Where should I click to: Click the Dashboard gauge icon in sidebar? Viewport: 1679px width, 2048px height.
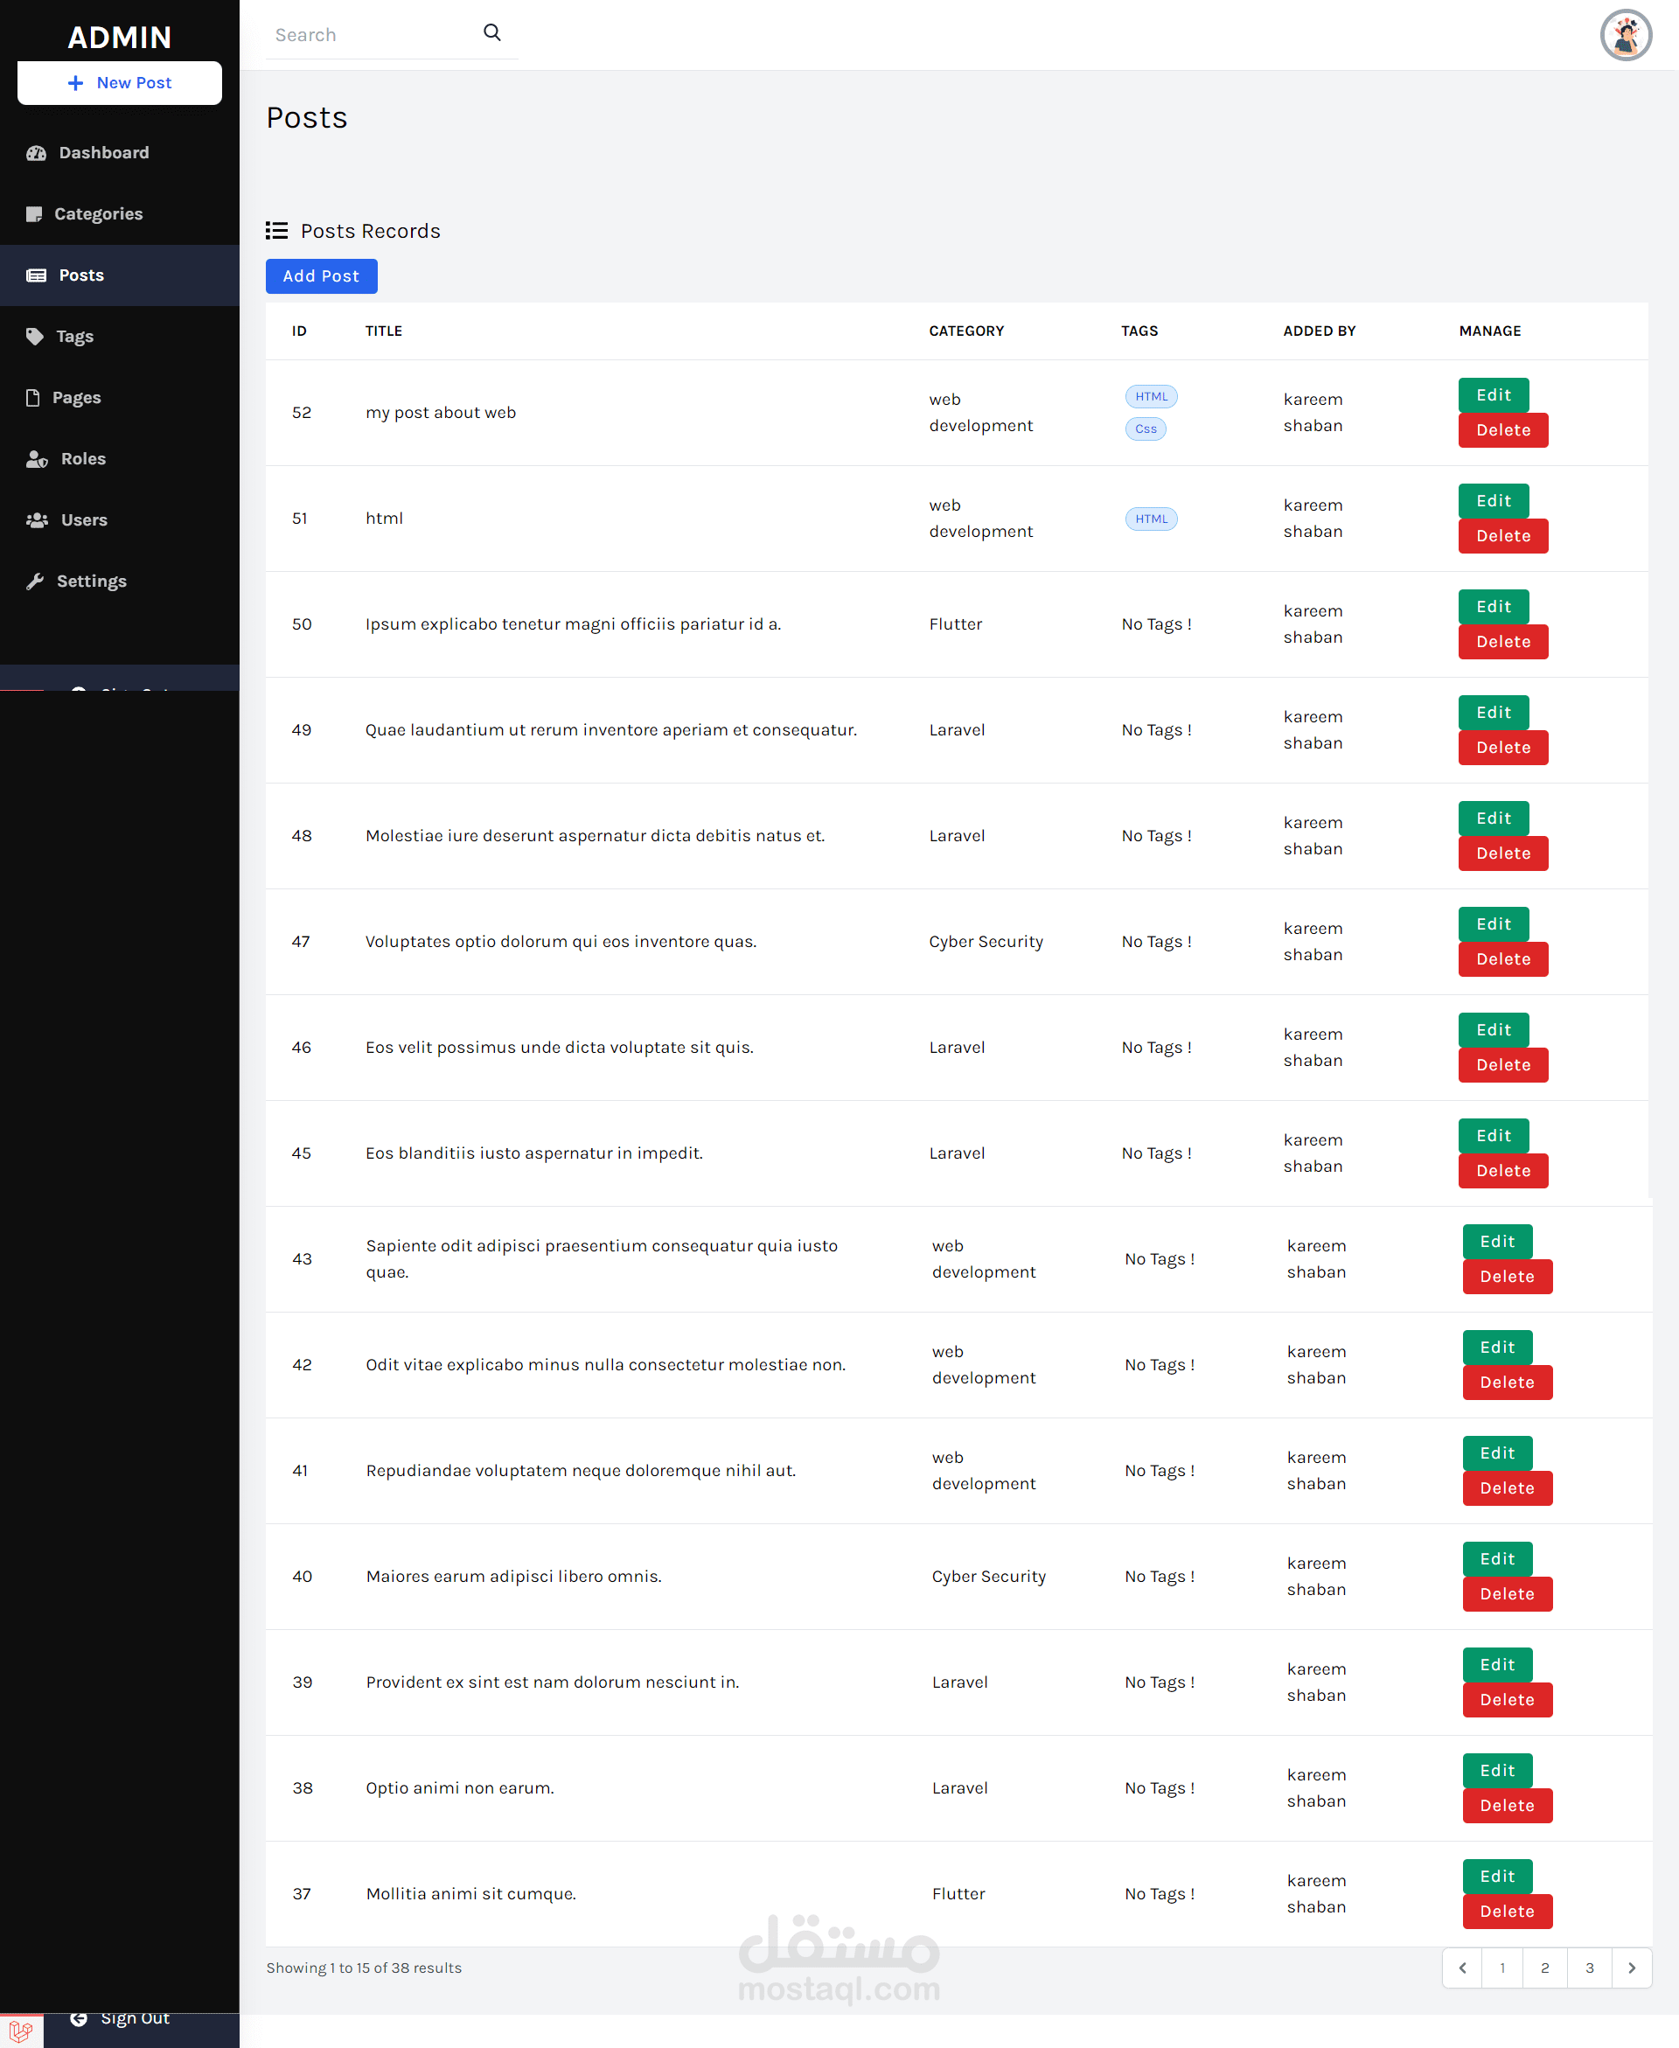(x=37, y=153)
